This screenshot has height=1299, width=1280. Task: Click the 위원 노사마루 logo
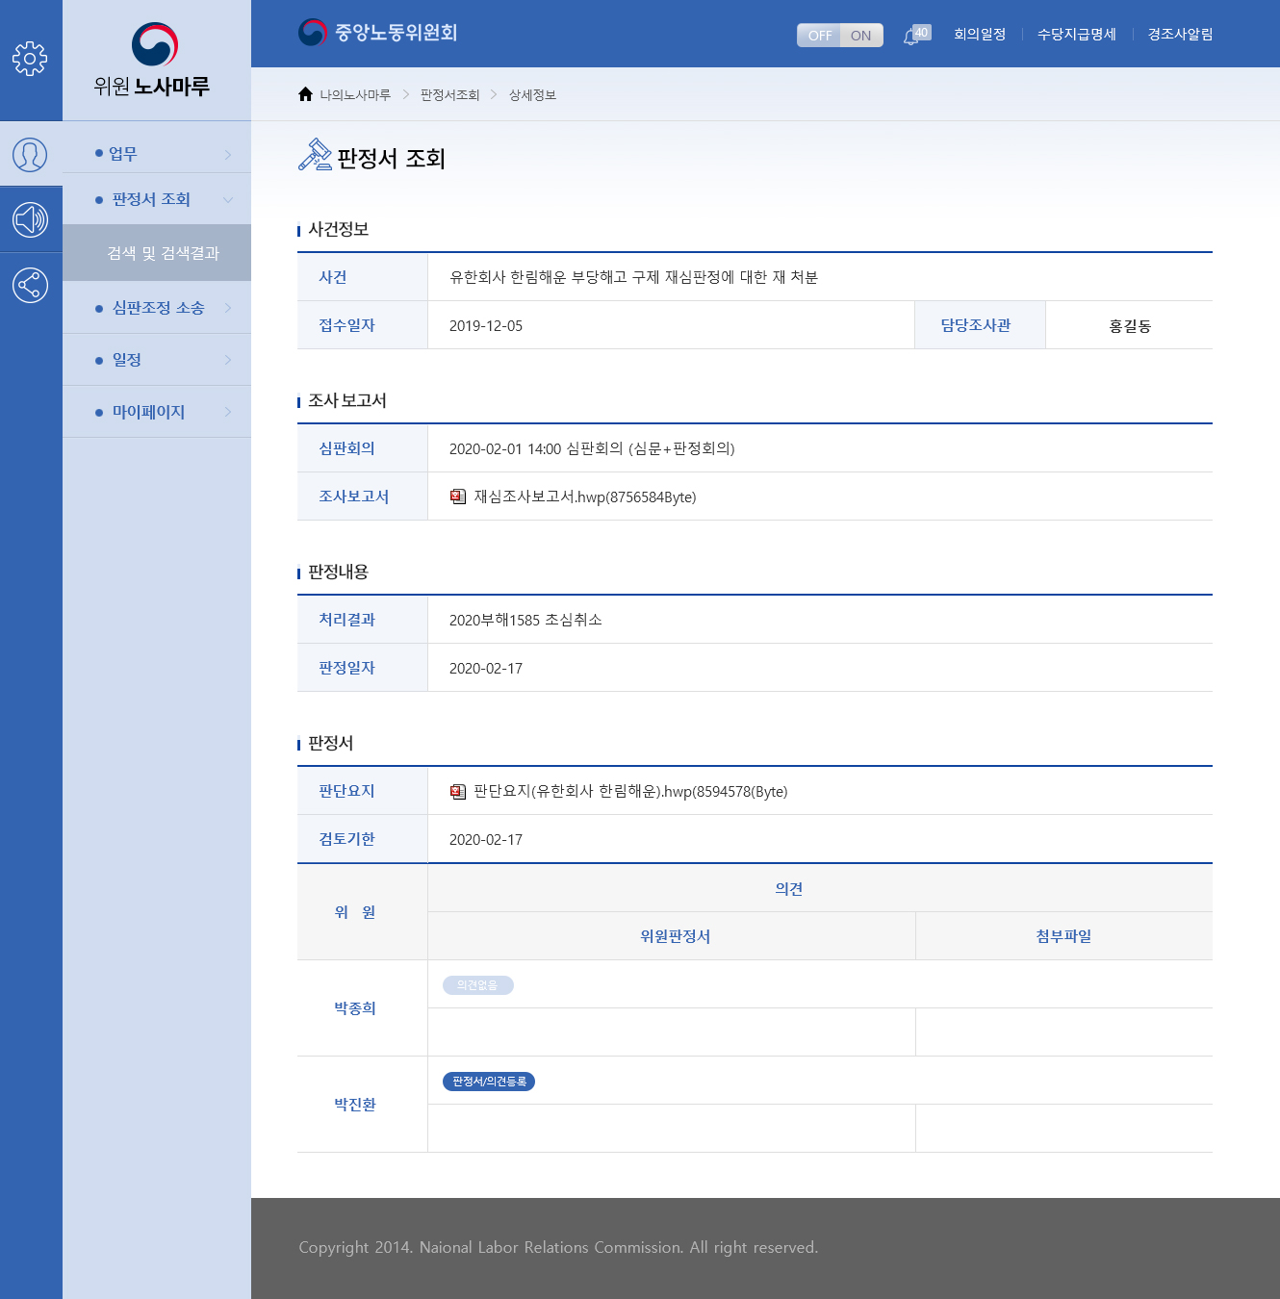152,60
